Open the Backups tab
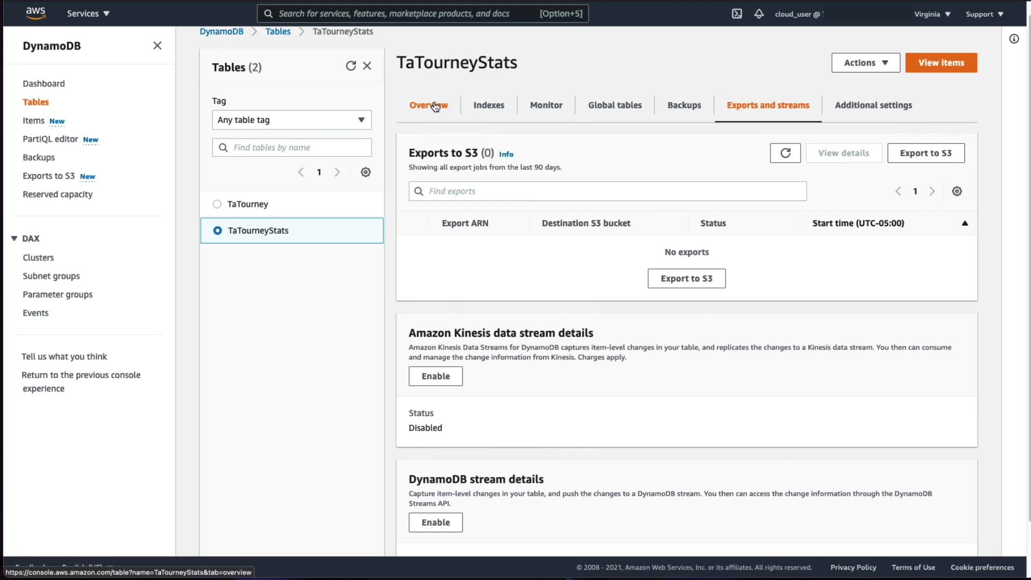 click(x=684, y=105)
